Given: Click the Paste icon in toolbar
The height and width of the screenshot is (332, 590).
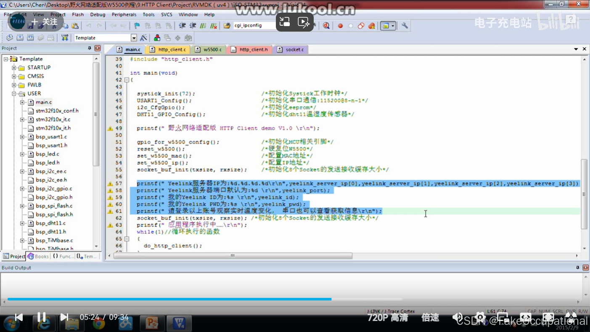Looking at the screenshot, I should tap(75, 26).
